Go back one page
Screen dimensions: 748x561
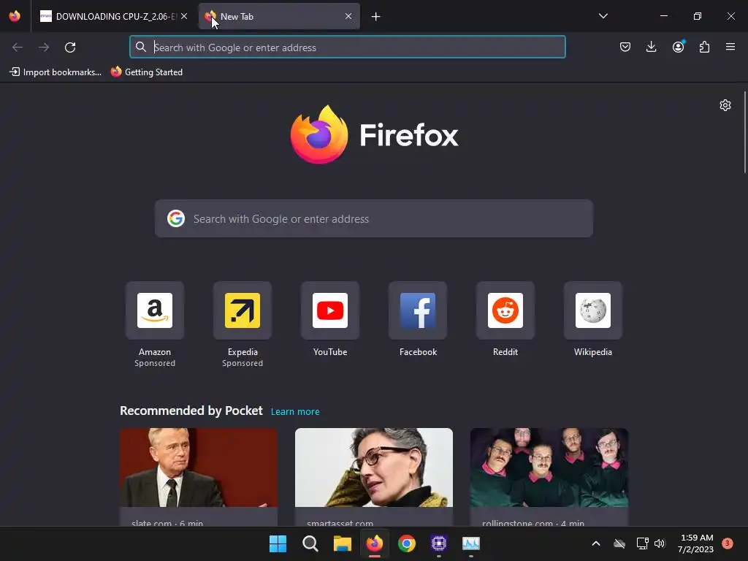tap(18, 47)
